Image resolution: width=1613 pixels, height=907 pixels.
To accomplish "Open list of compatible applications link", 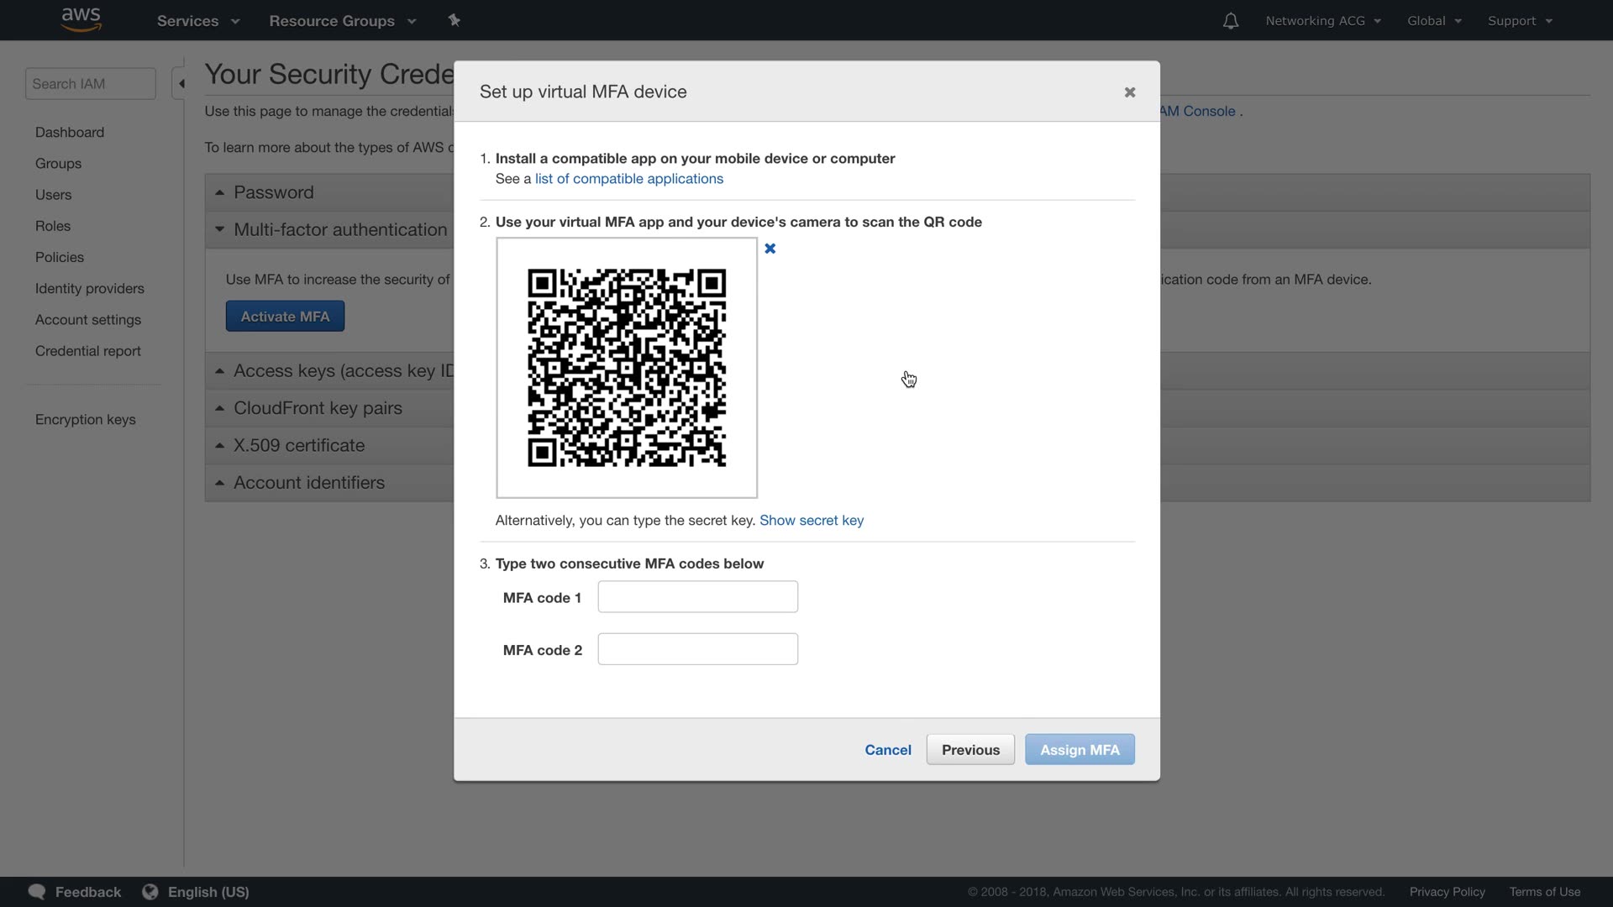I will click(628, 179).
